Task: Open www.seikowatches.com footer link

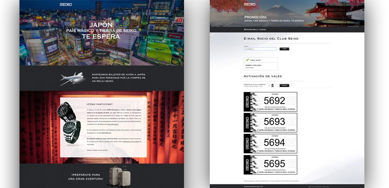Action: click(253, 186)
